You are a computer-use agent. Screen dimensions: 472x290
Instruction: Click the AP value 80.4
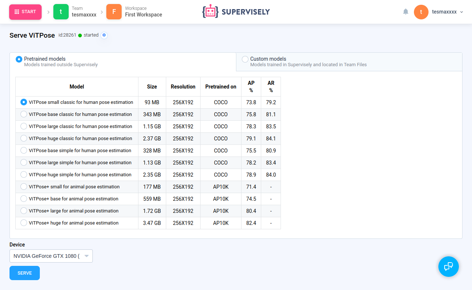[x=251, y=211]
